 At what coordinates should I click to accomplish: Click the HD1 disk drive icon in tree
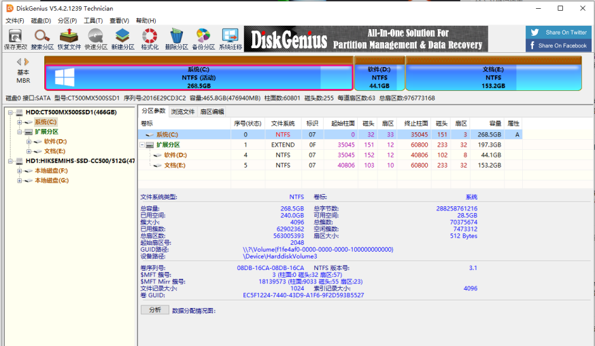(x=19, y=161)
